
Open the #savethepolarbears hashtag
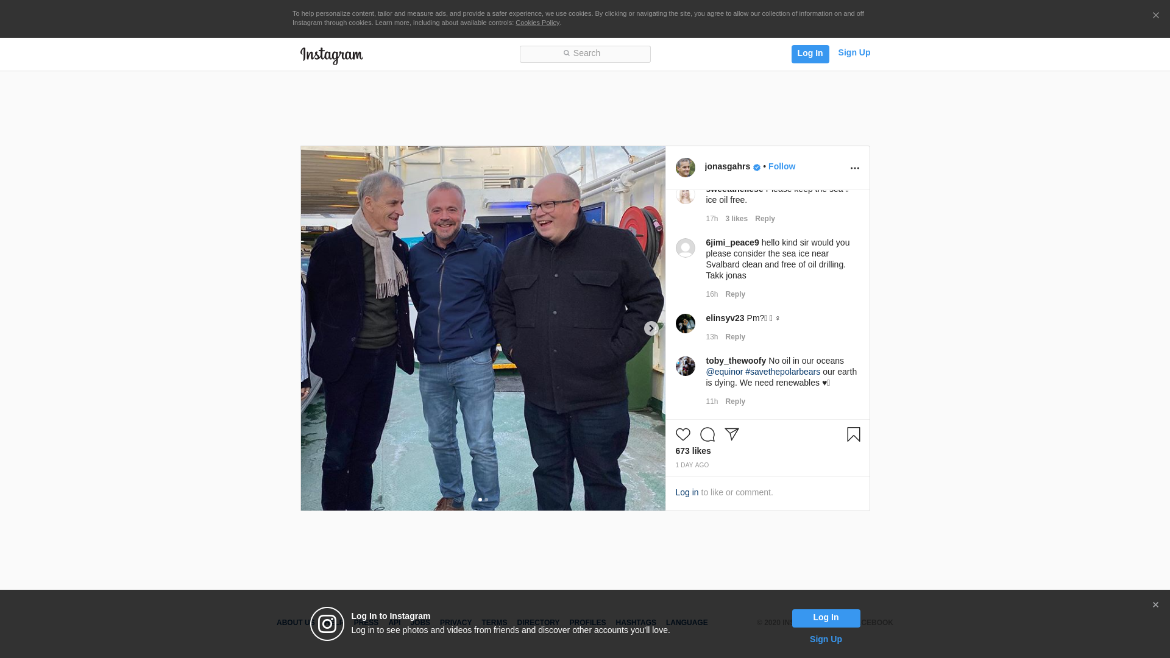point(782,372)
